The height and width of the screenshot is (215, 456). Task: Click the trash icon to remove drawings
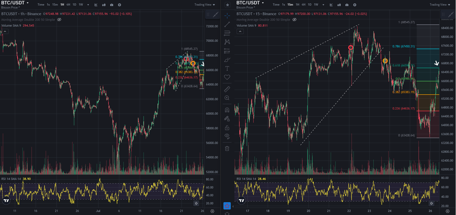(227, 148)
